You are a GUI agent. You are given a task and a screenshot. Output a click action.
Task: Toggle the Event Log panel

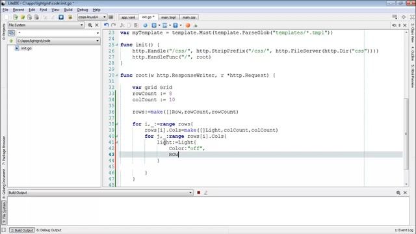404,230
